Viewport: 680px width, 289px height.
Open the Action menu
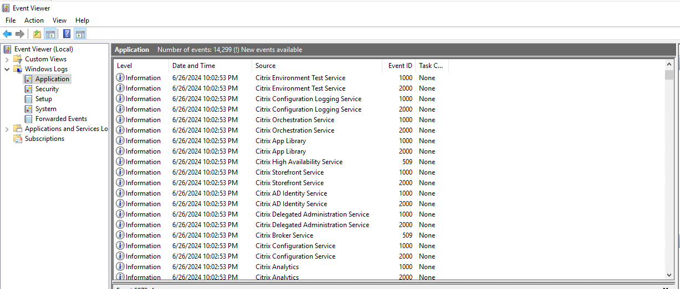pyautogui.click(x=34, y=20)
